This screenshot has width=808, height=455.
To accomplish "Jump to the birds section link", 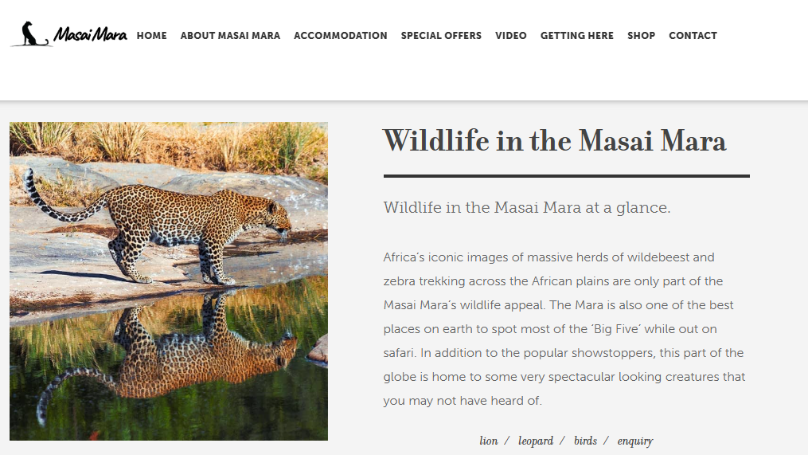I will 585,441.
